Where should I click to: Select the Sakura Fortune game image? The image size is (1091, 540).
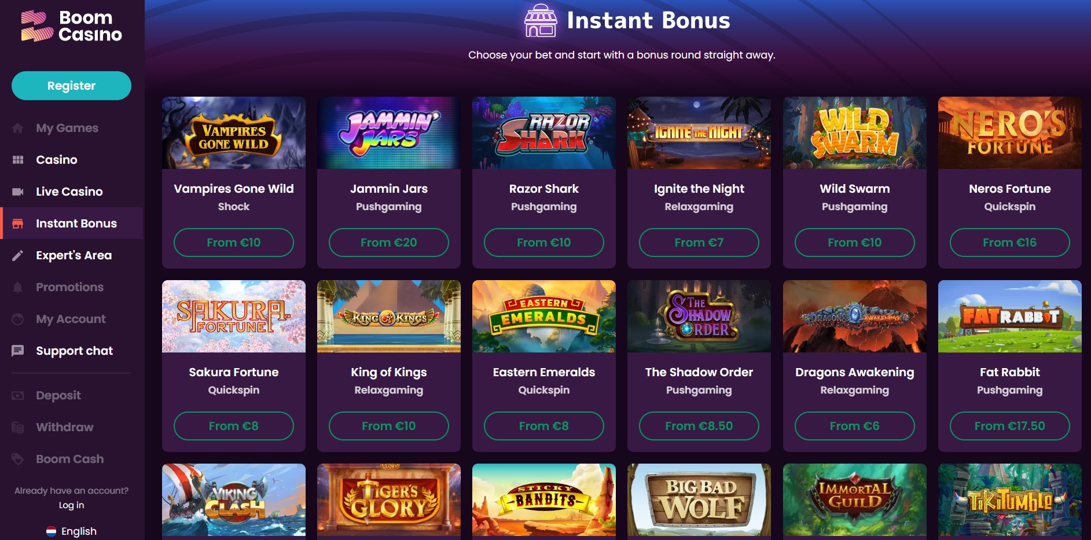point(234,317)
